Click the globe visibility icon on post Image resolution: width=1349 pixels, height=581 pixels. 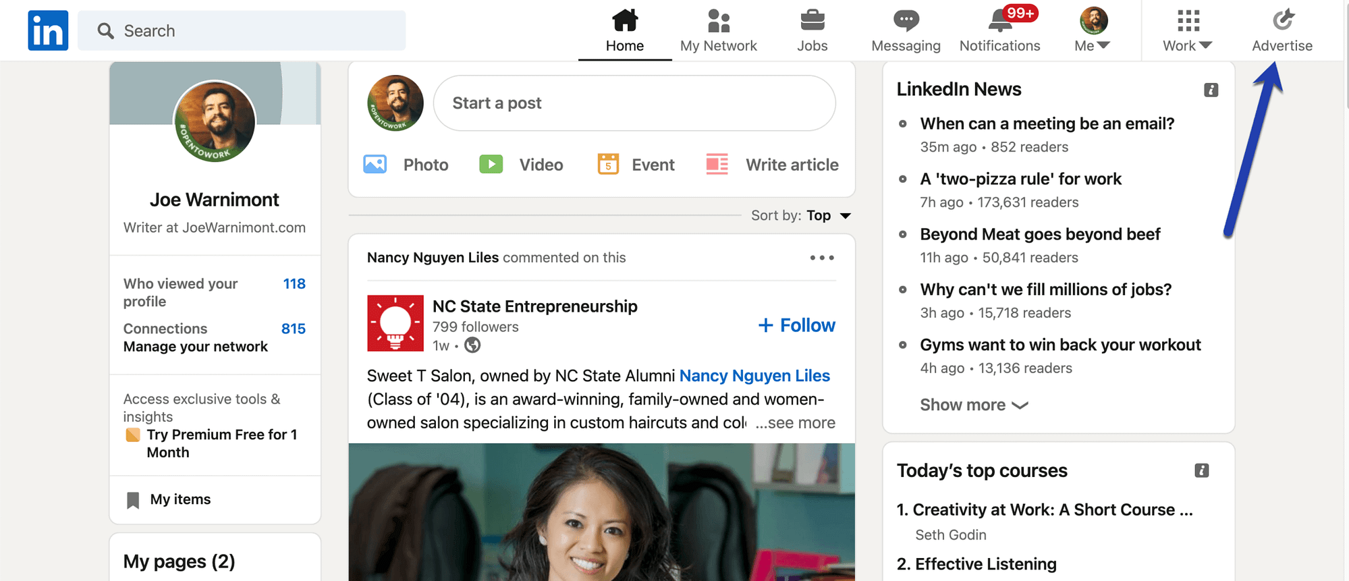[x=472, y=345]
